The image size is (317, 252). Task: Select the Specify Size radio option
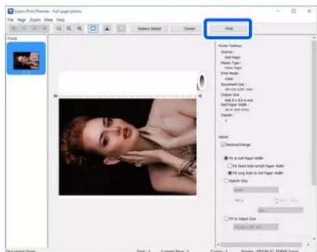click(x=226, y=181)
